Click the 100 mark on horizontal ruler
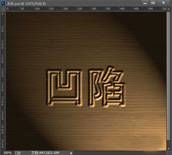The width and height of the screenshot is (172, 155). [x=37, y=9]
